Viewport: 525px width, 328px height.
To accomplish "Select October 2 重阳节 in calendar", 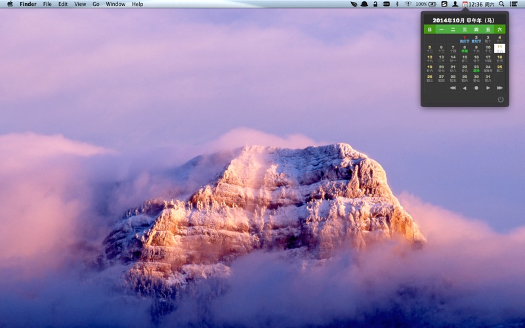I will [476, 39].
